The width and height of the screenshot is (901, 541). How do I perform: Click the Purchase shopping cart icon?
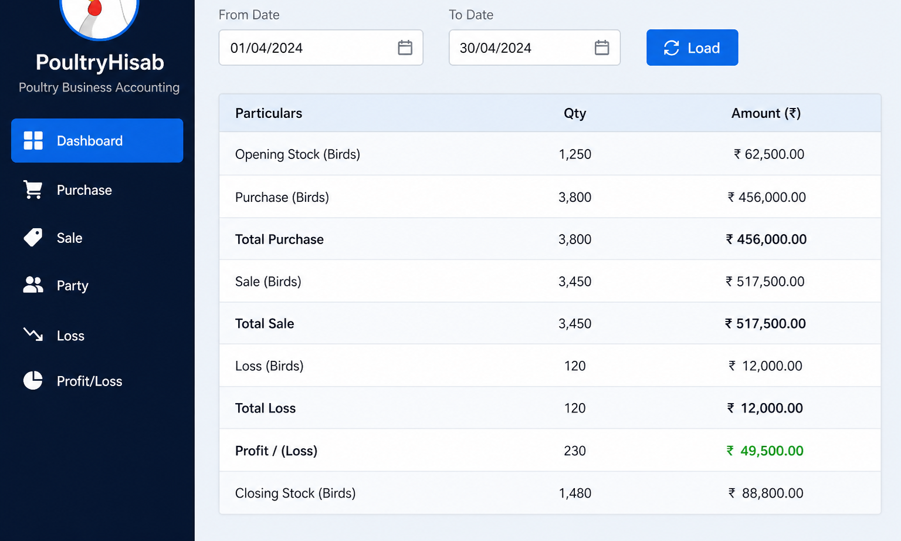click(x=33, y=190)
